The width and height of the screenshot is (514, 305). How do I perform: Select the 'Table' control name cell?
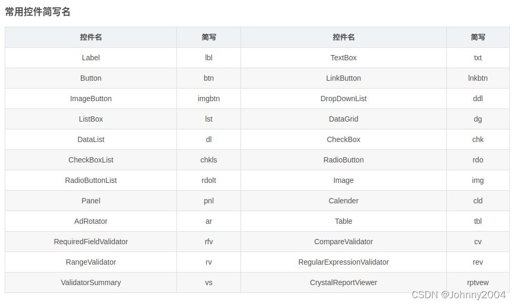click(343, 221)
